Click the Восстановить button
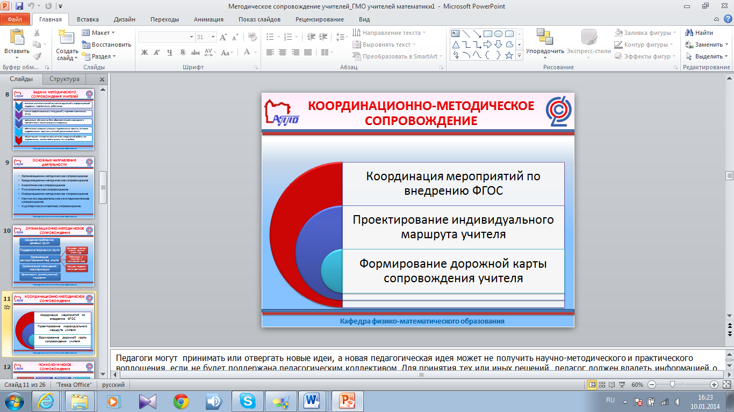This screenshot has height=412, width=734. (x=106, y=45)
